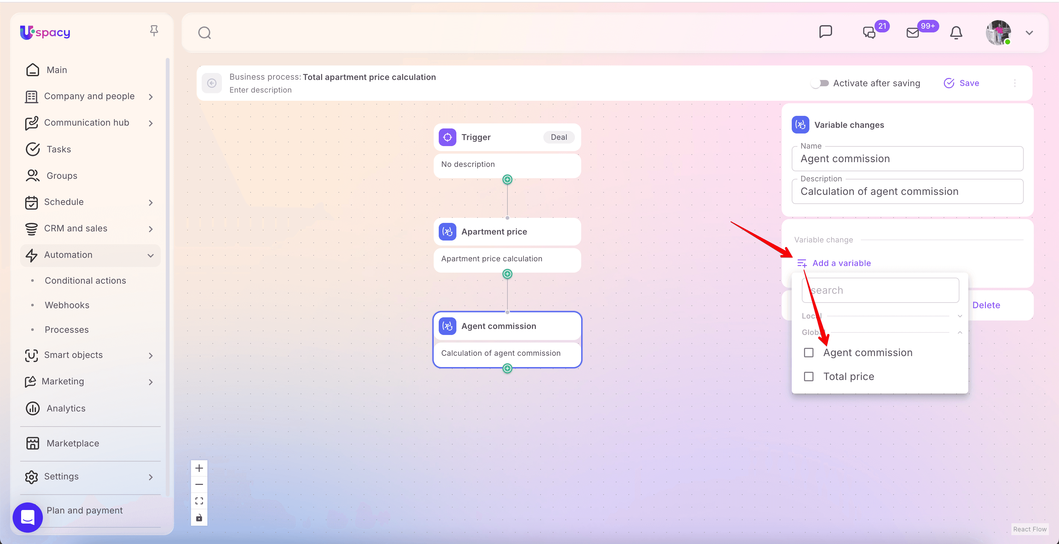Screen dimensions: 1059x544
Task: Click the Delete button
Action: pos(986,305)
